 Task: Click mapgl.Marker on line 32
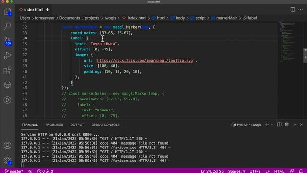(x=127, y=27)
